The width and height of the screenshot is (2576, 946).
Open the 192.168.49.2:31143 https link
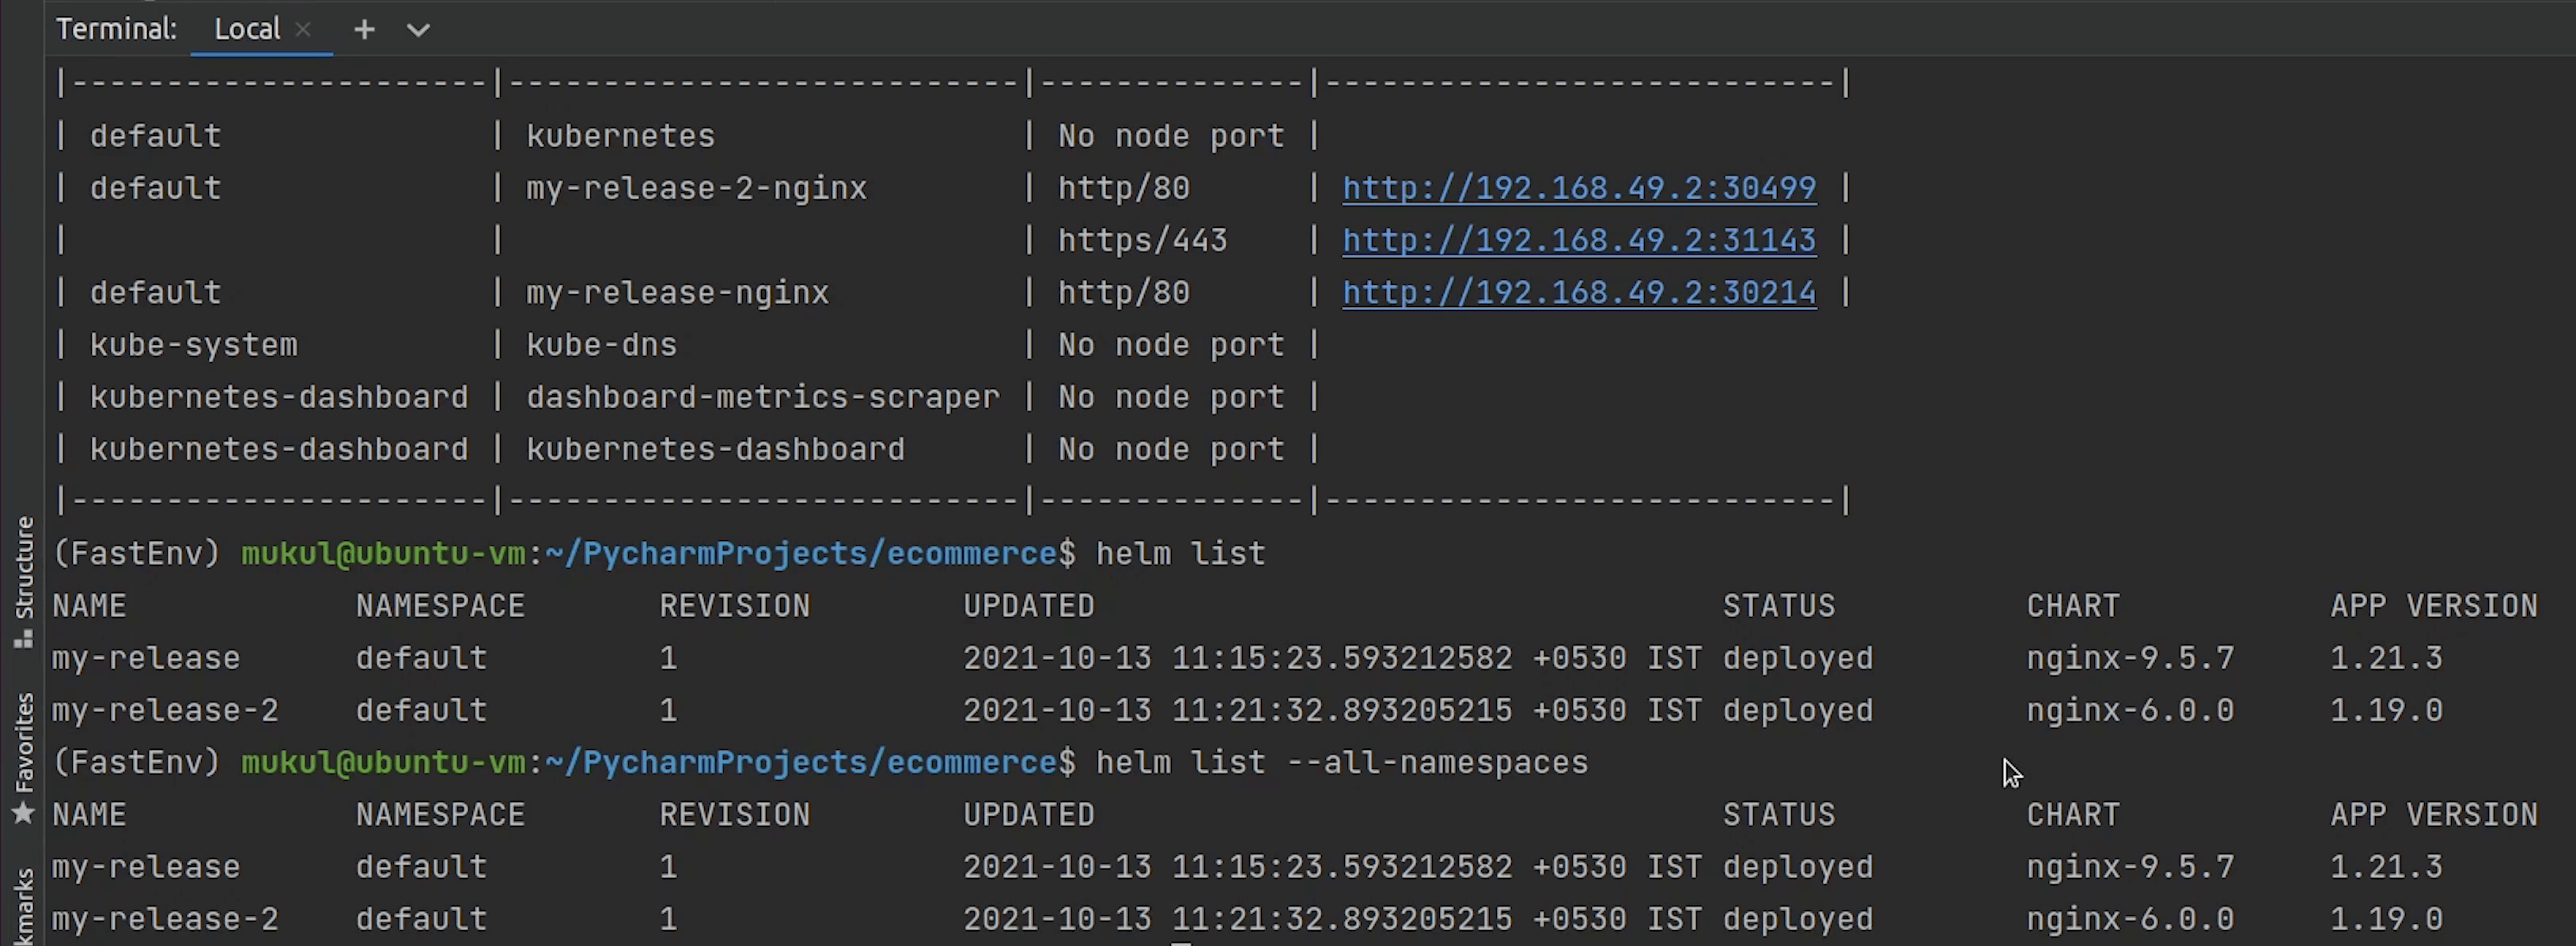point(1578,240)
